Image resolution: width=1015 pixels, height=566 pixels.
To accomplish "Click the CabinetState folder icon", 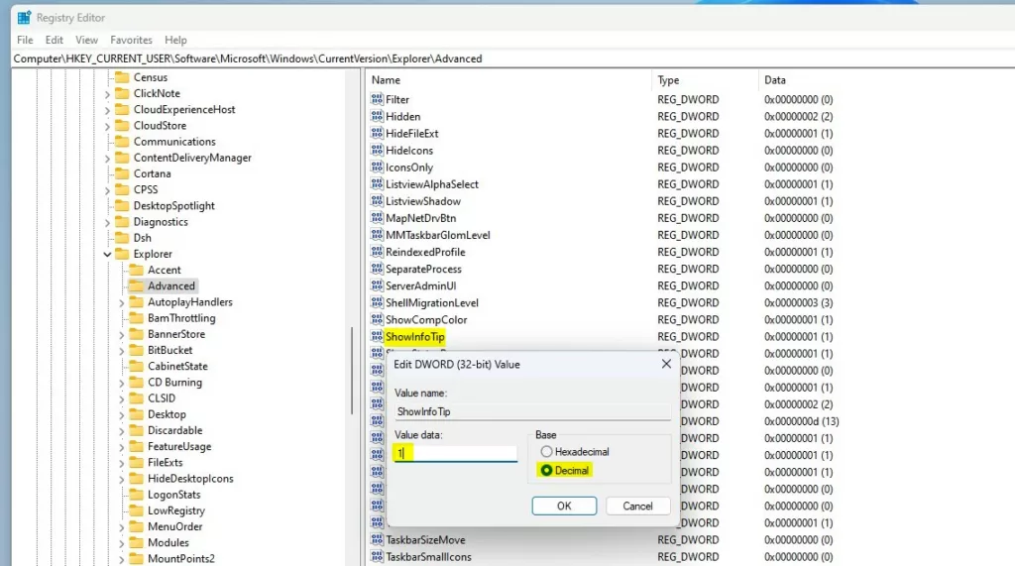I will tap(136, 366).
